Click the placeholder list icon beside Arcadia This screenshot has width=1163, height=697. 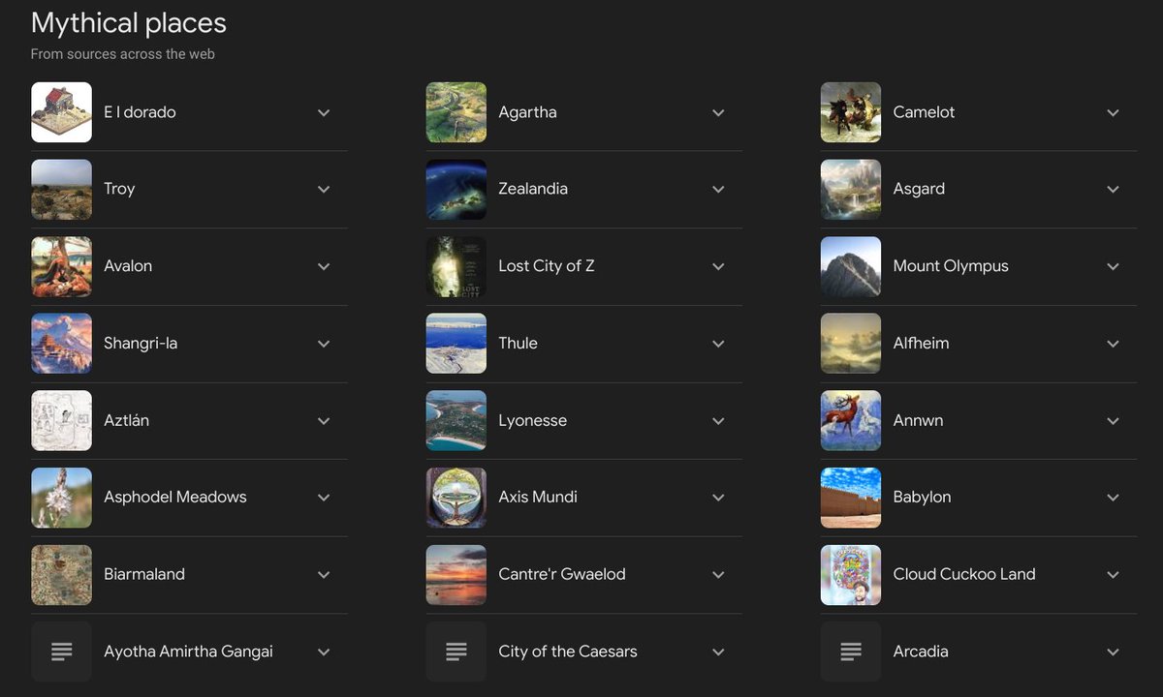click(x=850, y=651)
